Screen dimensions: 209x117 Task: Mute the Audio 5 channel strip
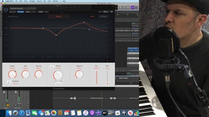[4, 105]
